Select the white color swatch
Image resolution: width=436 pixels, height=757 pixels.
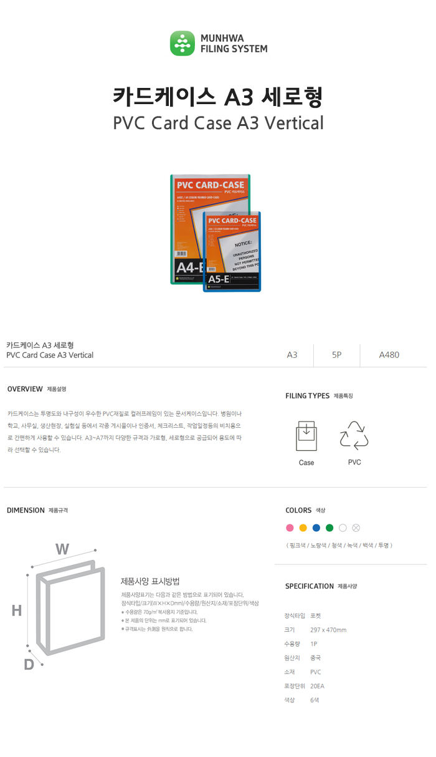pyautogui.click(x=343, y=528)
